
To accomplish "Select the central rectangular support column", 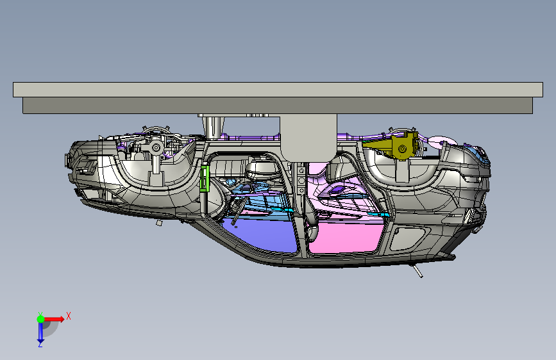I will tap(308, 138).
